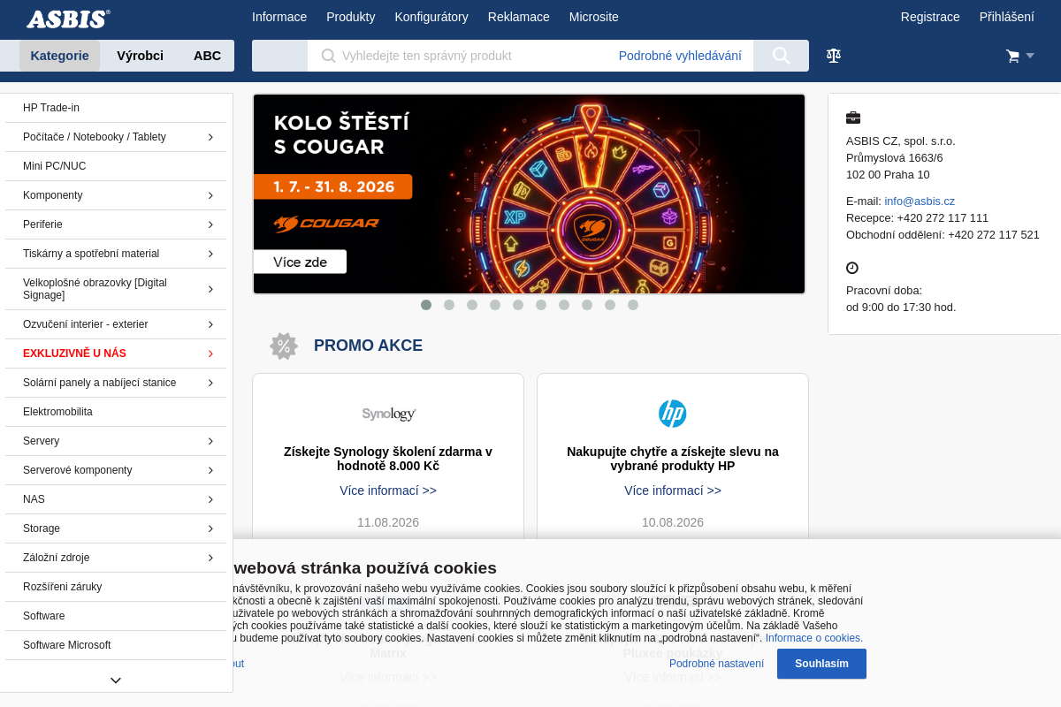Click Více zde on Cougar banner

300,262
